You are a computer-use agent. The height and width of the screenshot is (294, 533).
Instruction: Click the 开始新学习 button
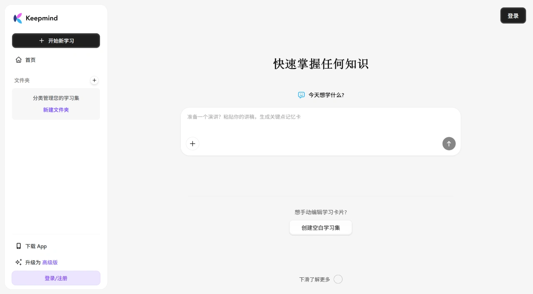click(x=56, y=41)
